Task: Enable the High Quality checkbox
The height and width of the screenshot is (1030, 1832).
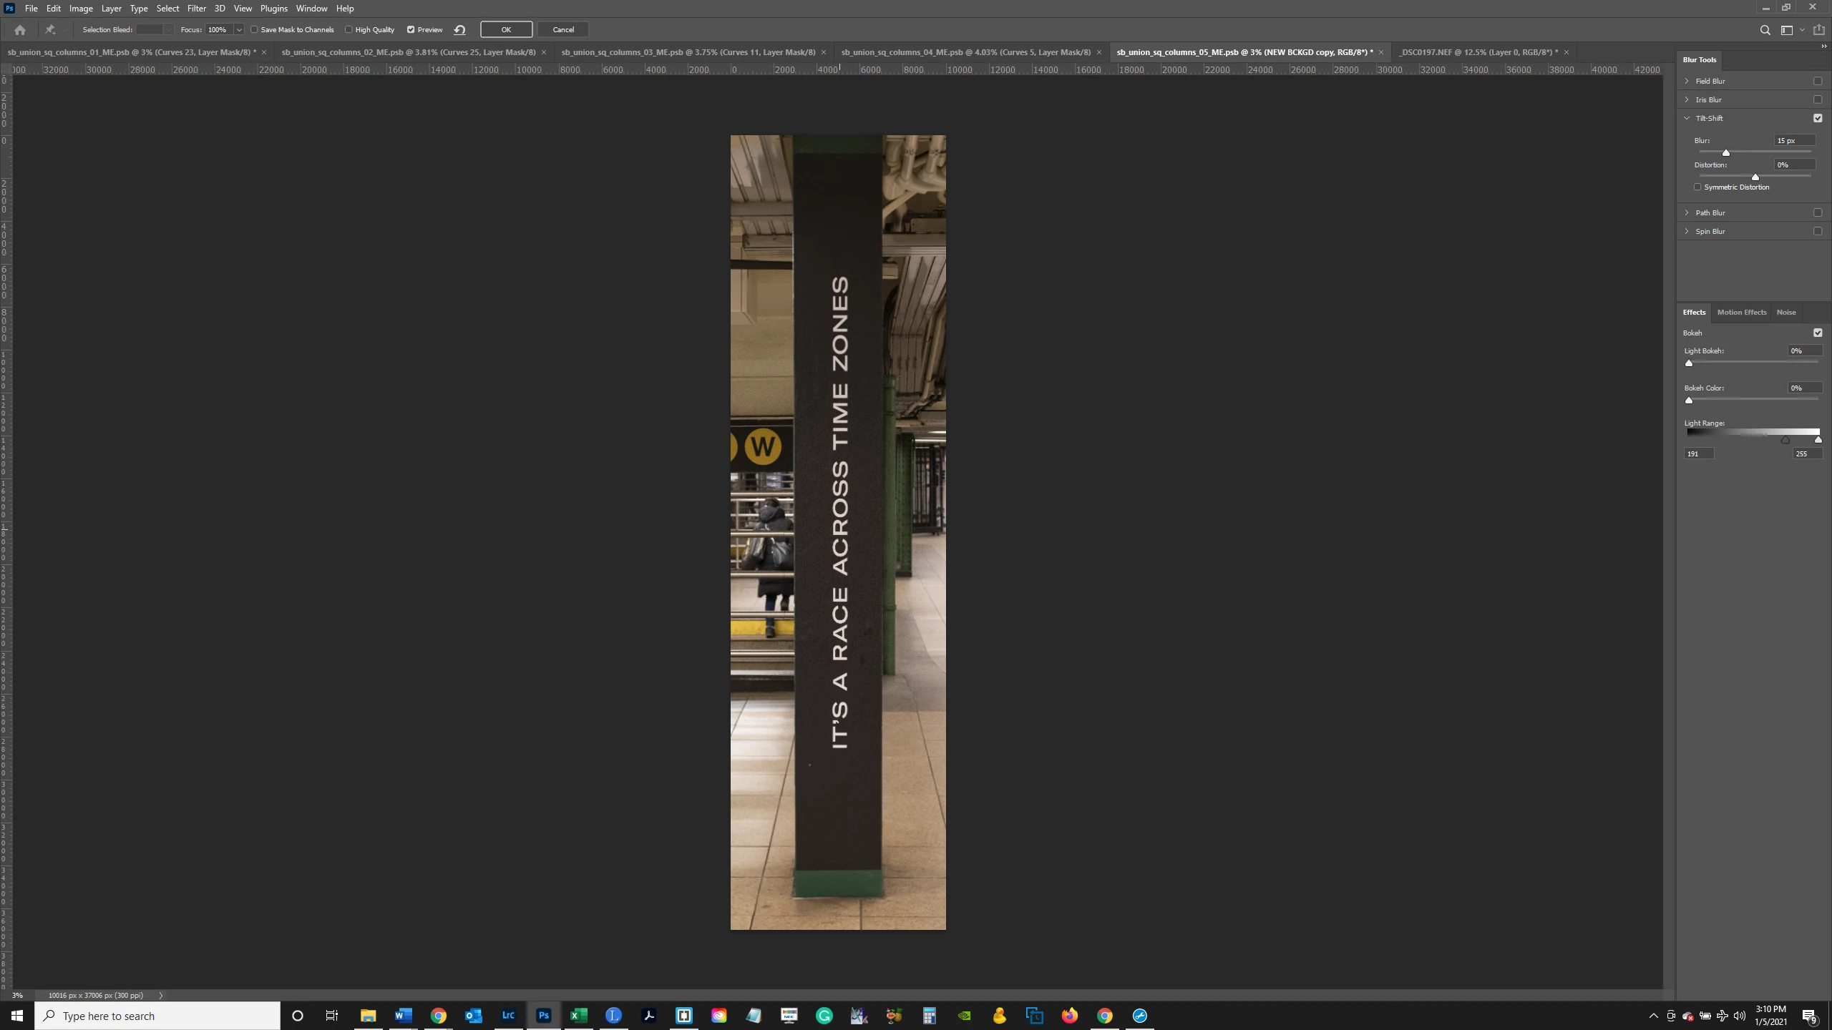Action: [x=349, y=30]
